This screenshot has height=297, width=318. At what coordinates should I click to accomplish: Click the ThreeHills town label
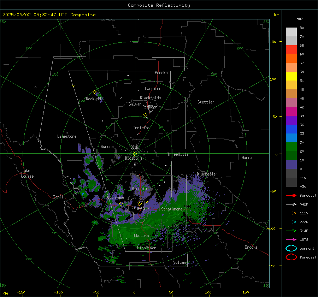(x=178, y=154)
